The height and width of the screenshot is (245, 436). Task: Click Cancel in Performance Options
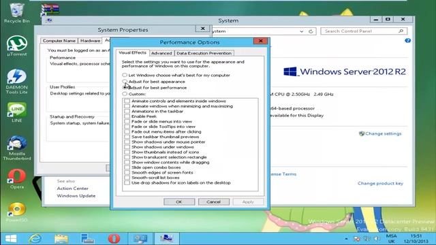(213, 202)
